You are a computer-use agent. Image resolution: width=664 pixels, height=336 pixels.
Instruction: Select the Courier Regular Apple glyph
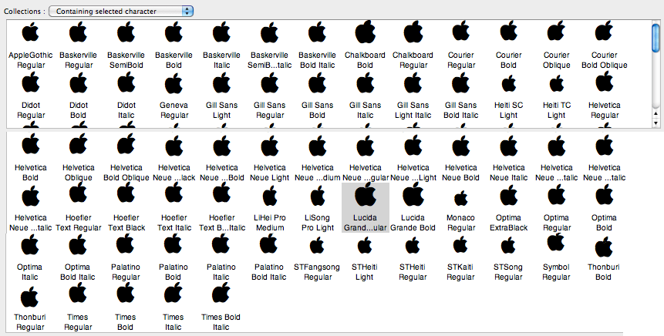(x=460, y=32)
